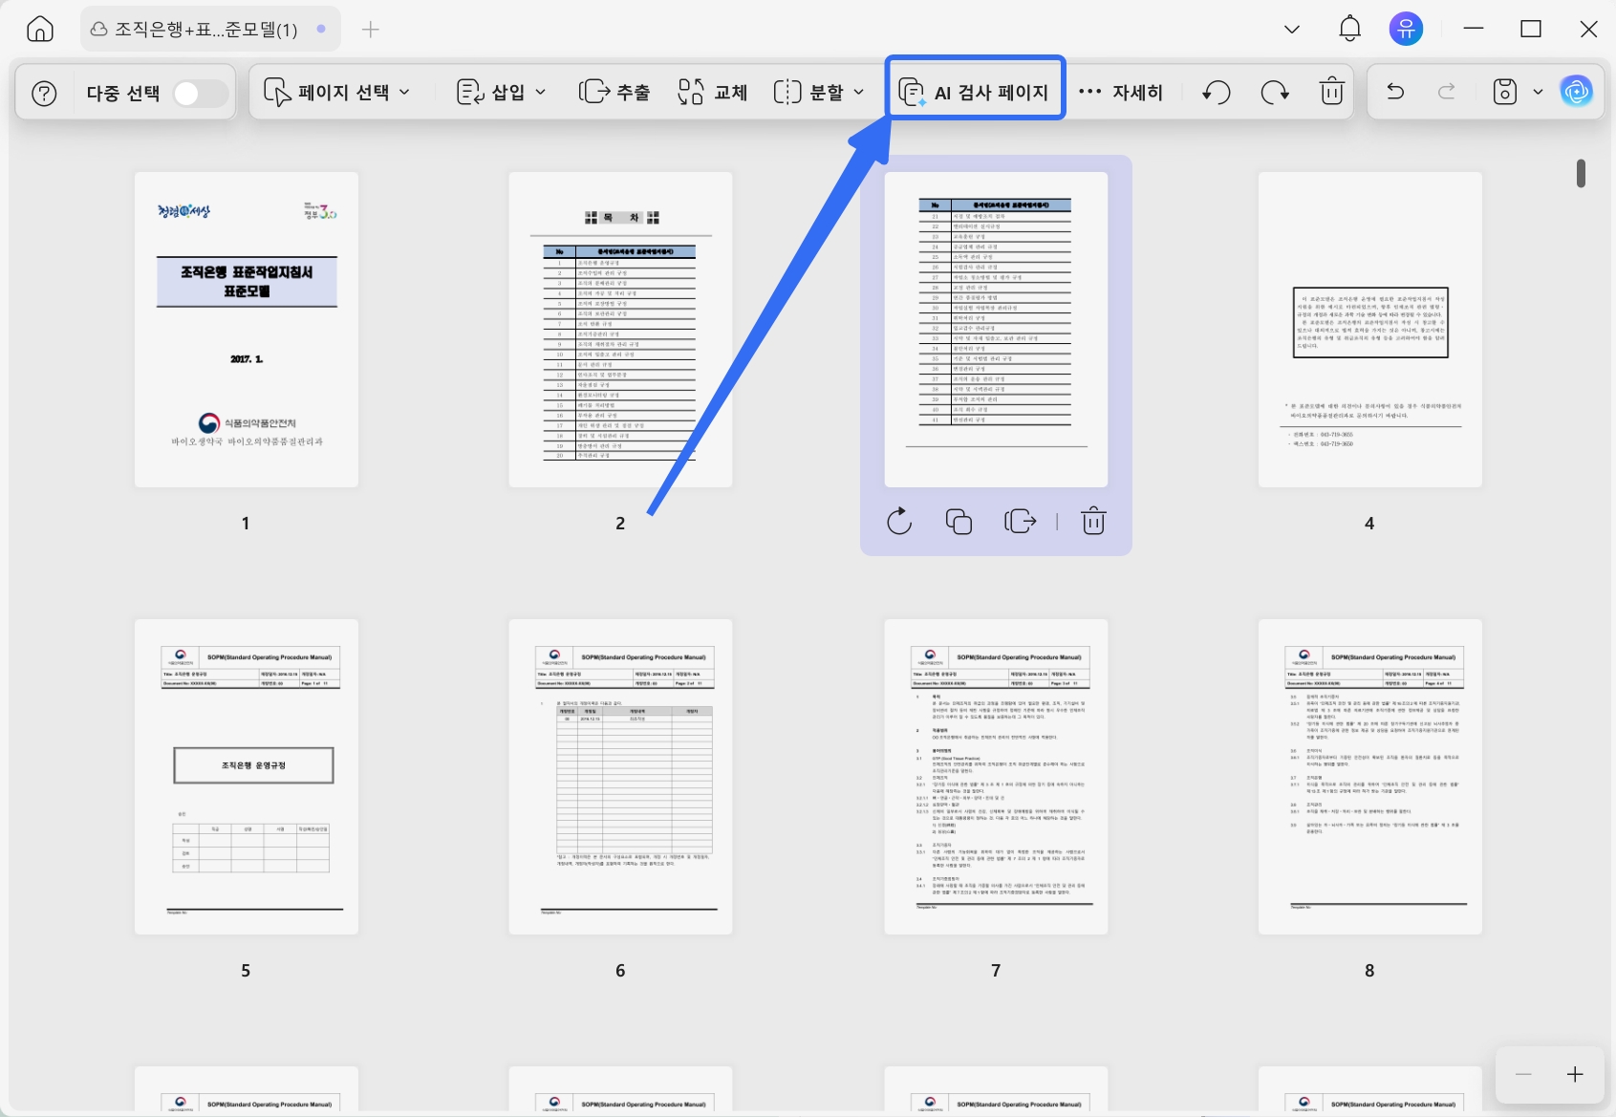Select page 6 thumbnail
The height and width of the screenshot is (1117, 1616).
(621, 777)
